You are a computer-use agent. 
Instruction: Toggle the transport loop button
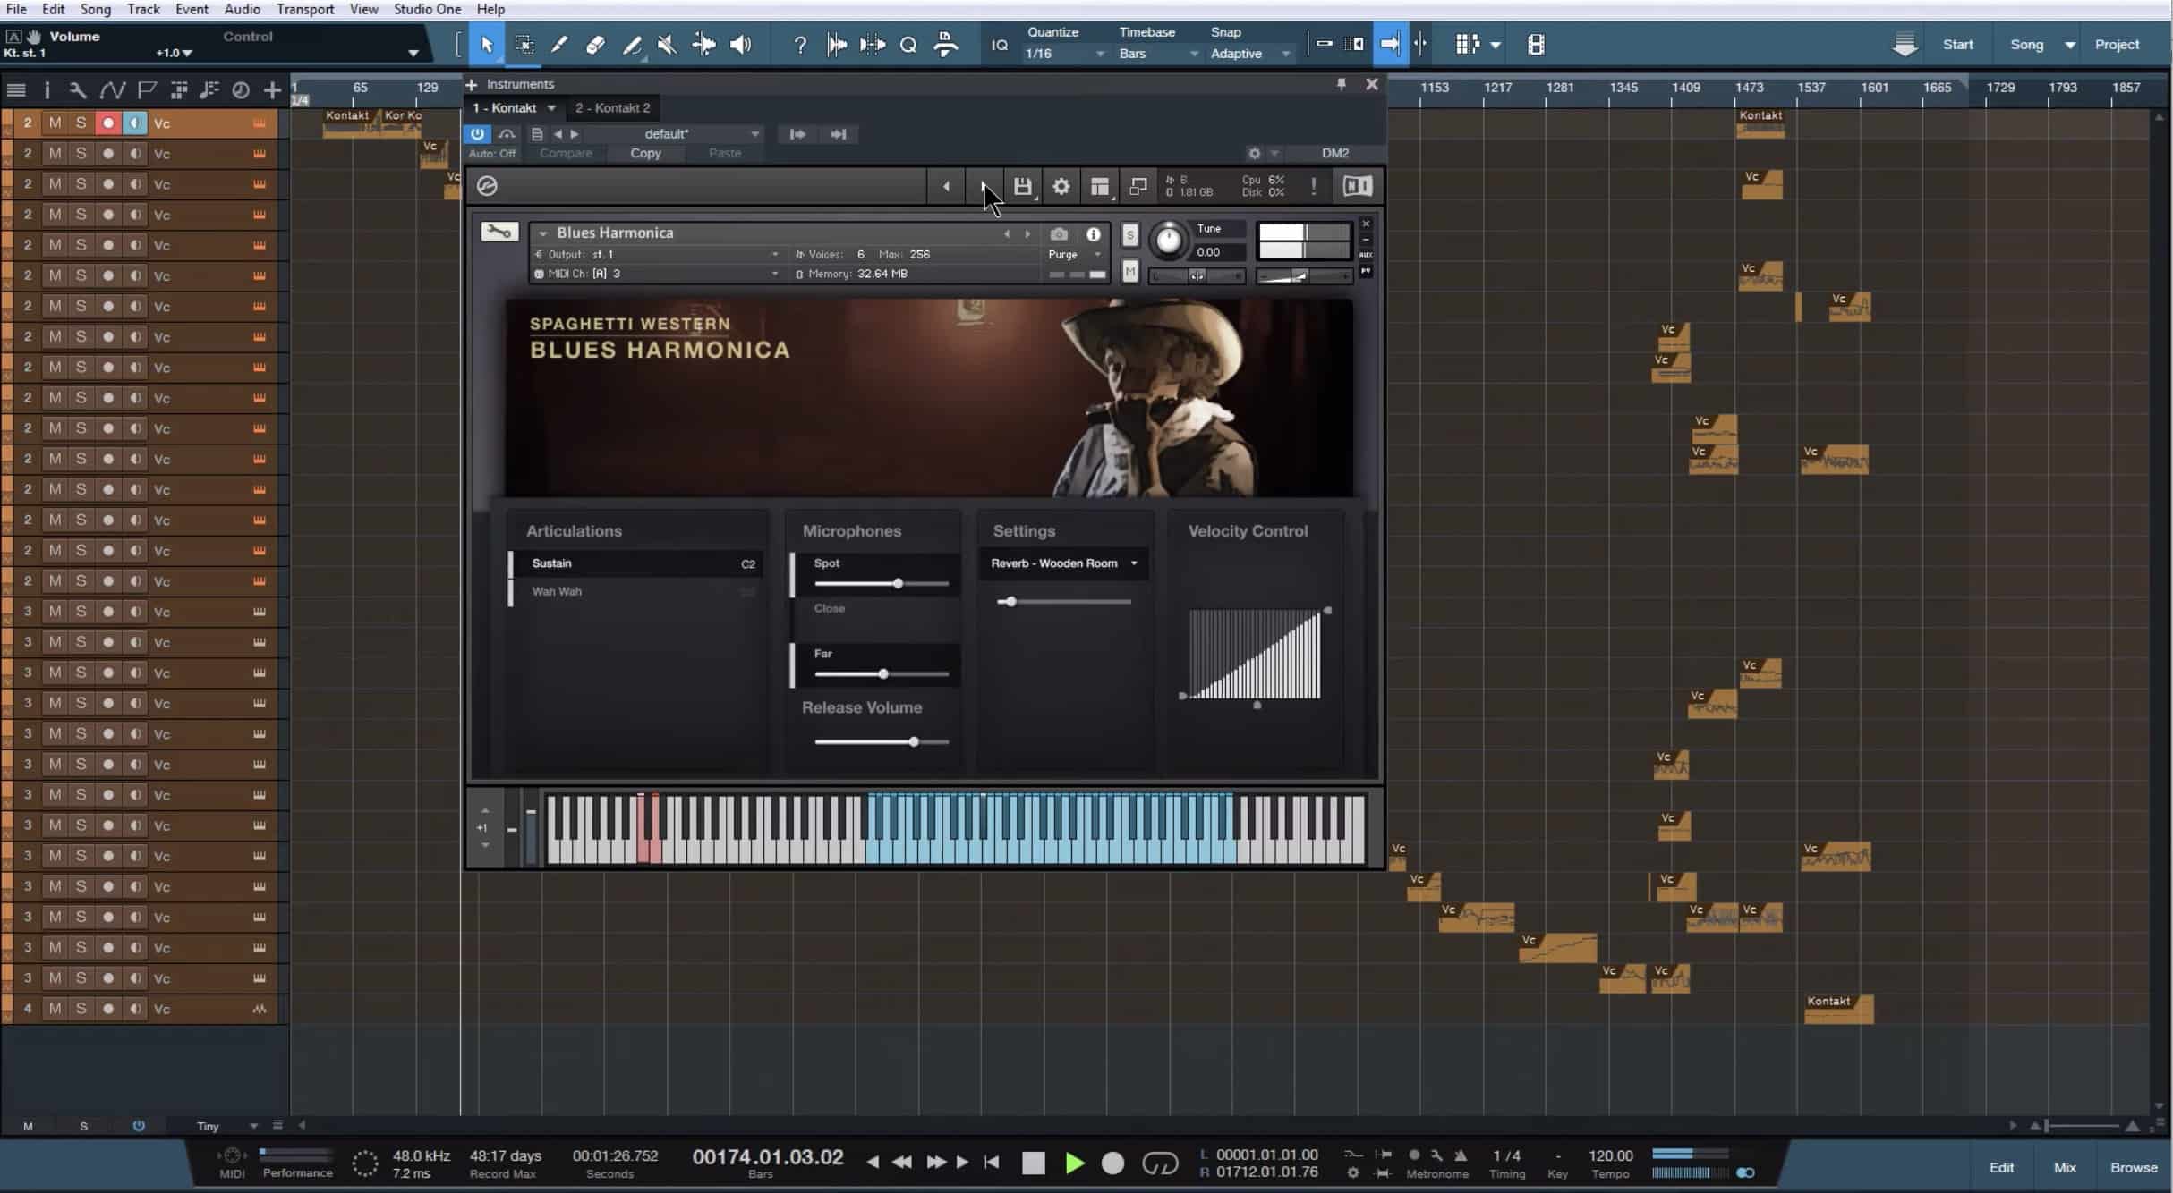[x=1160, y=1163]
